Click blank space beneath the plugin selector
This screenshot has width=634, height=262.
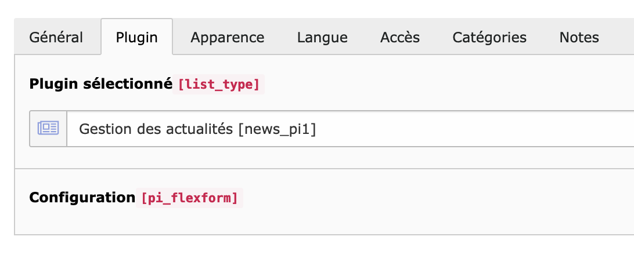(323, 158)
